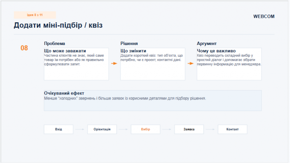This screenshot has width=290, height=163.
Task: Click the title Додати міні-підбір / квіз
Action: tap(58, 25)
